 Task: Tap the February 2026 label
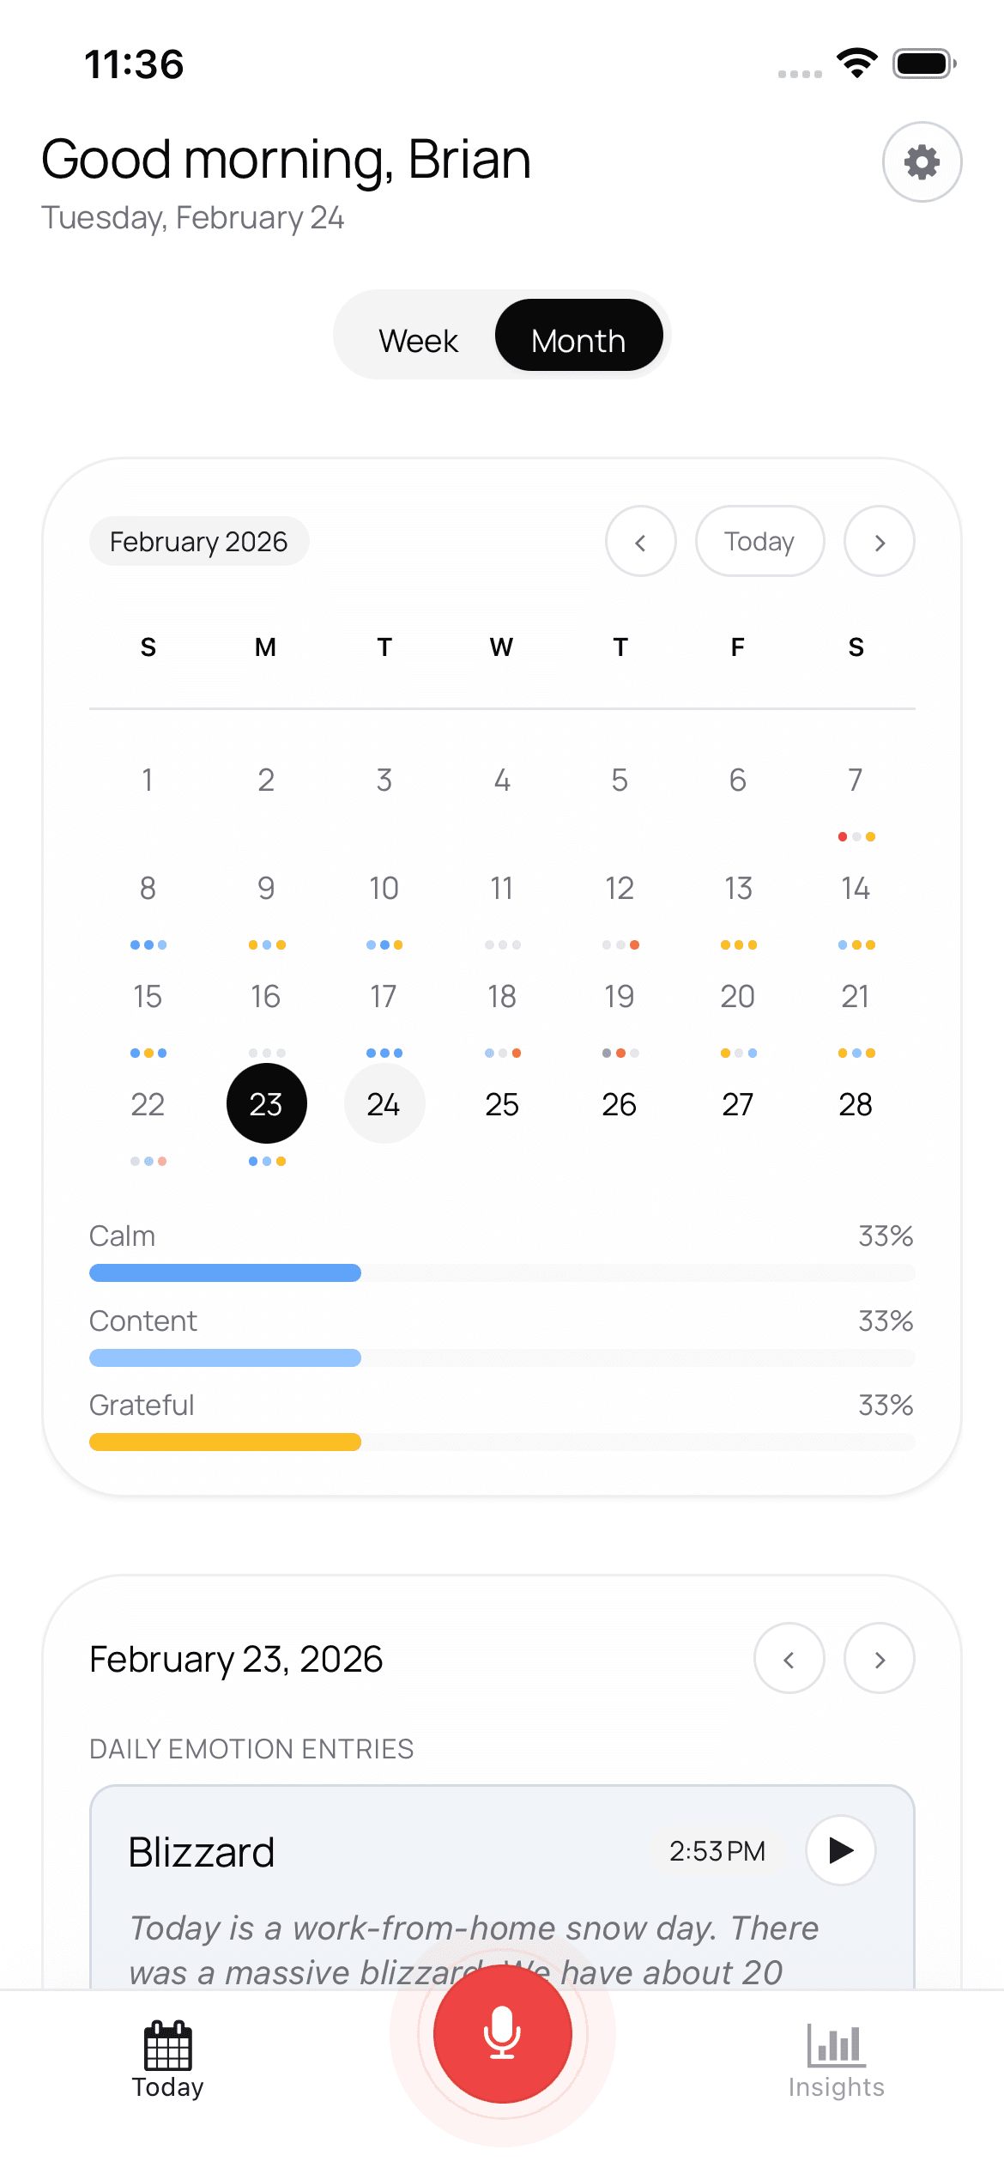click(x=198, y=541)
